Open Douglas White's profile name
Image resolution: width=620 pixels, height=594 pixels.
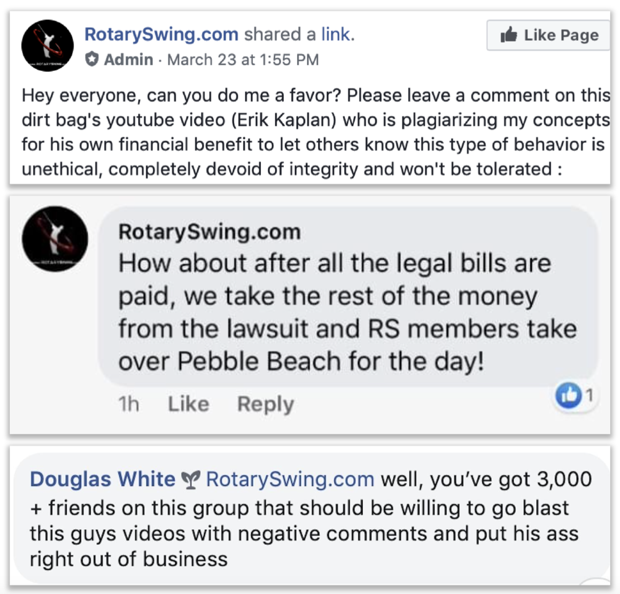(x=103, y=479)
